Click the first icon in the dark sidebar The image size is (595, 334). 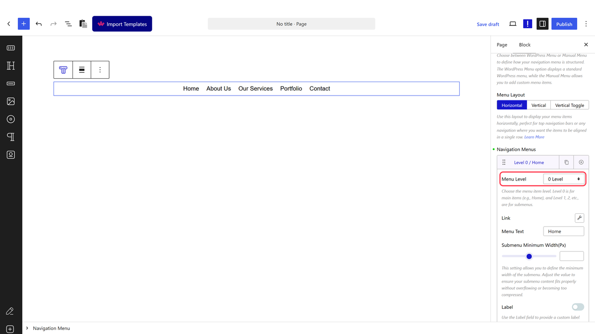(11, 48)
